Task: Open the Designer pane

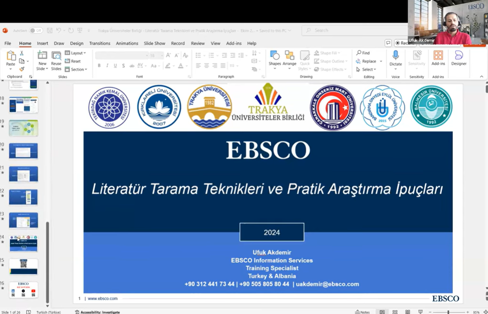Action: (459, 58)
